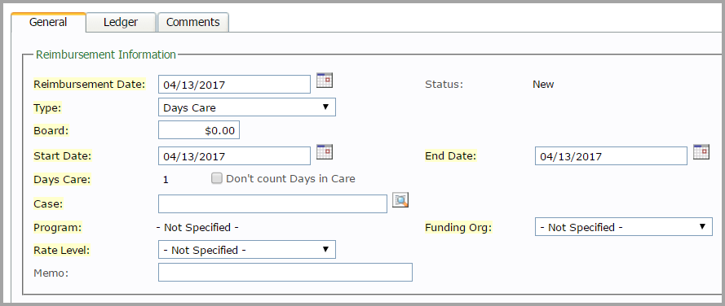725x306 pixels.
Task: Open the Funding Org dropdown
Action: coord(624,226)
